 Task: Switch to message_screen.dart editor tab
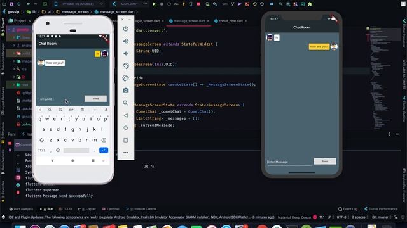(x=189, y=21)
